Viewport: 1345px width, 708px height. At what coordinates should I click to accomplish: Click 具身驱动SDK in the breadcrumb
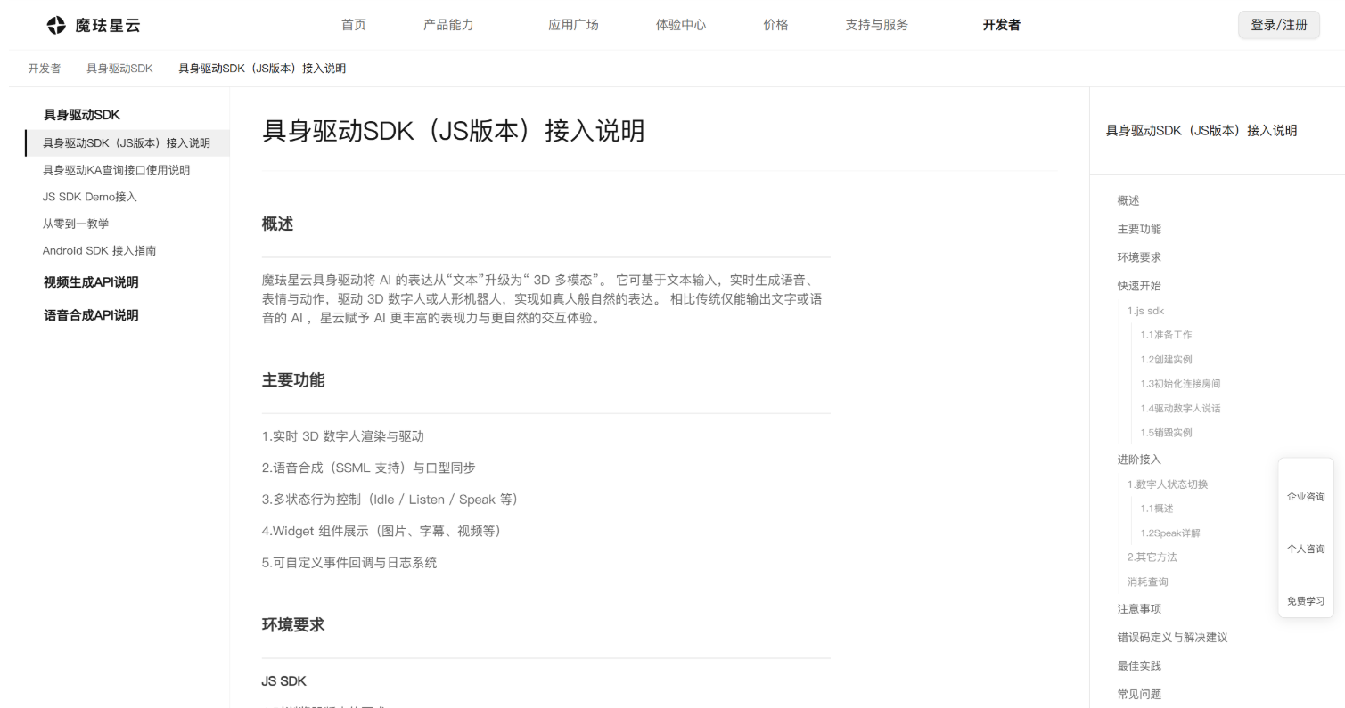click(x=119, y=69)
